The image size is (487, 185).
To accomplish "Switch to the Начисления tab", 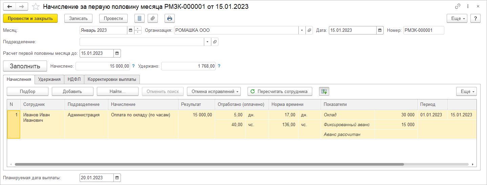I will [19, 79].
